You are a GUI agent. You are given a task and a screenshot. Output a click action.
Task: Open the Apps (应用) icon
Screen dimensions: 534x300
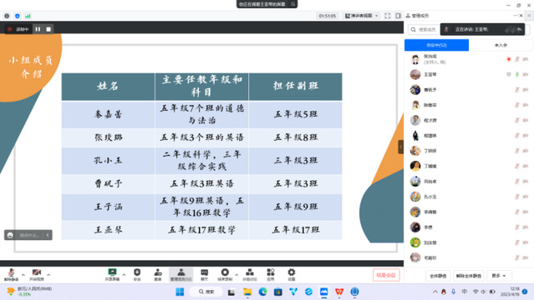pyautogui.click(x=271, y=274)
